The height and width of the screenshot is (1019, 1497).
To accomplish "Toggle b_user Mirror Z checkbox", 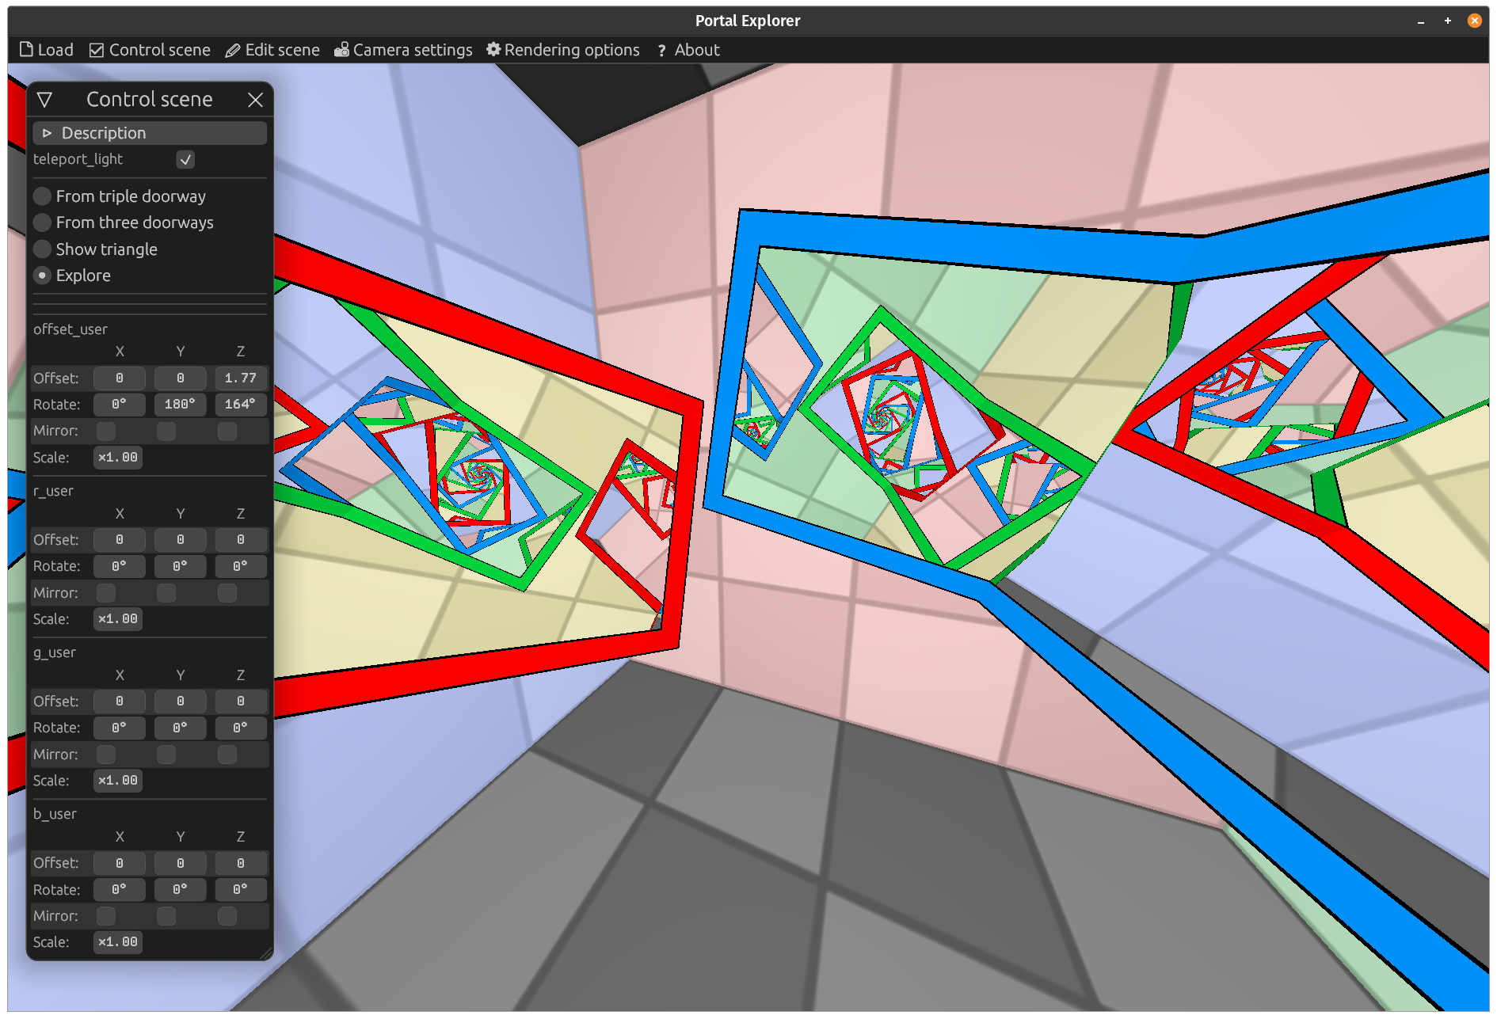I will (227, 916).
